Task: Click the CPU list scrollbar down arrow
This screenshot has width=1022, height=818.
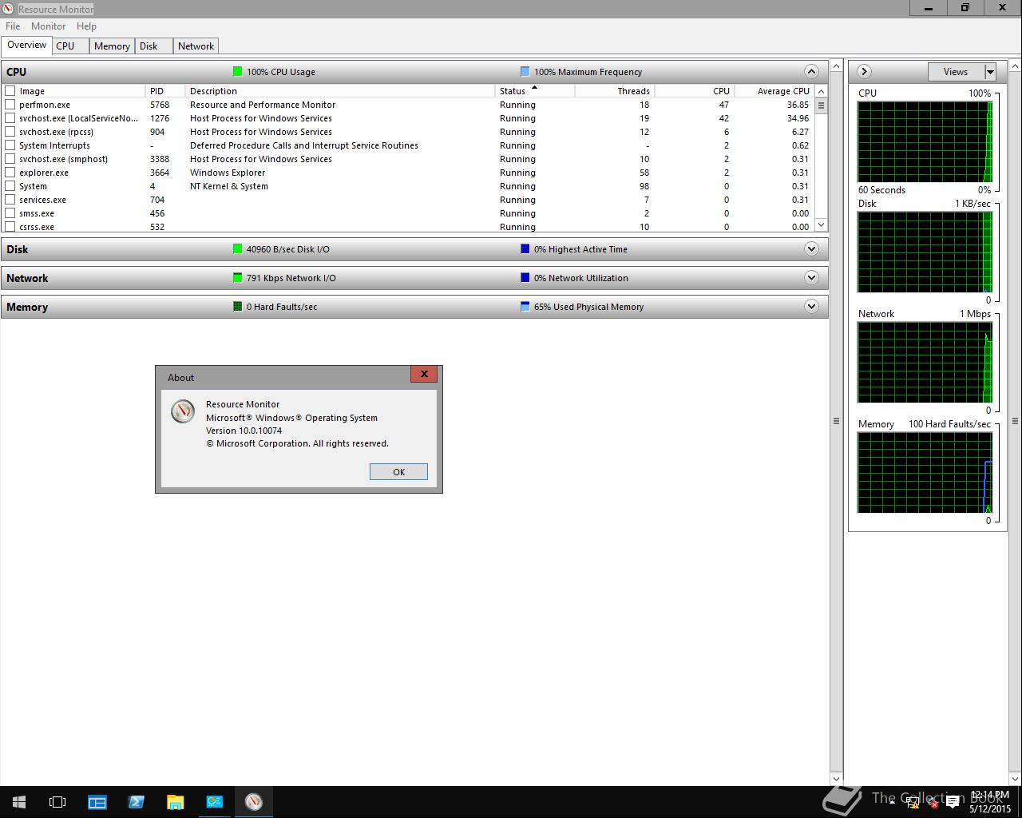Action: click(x=821, y=225)
